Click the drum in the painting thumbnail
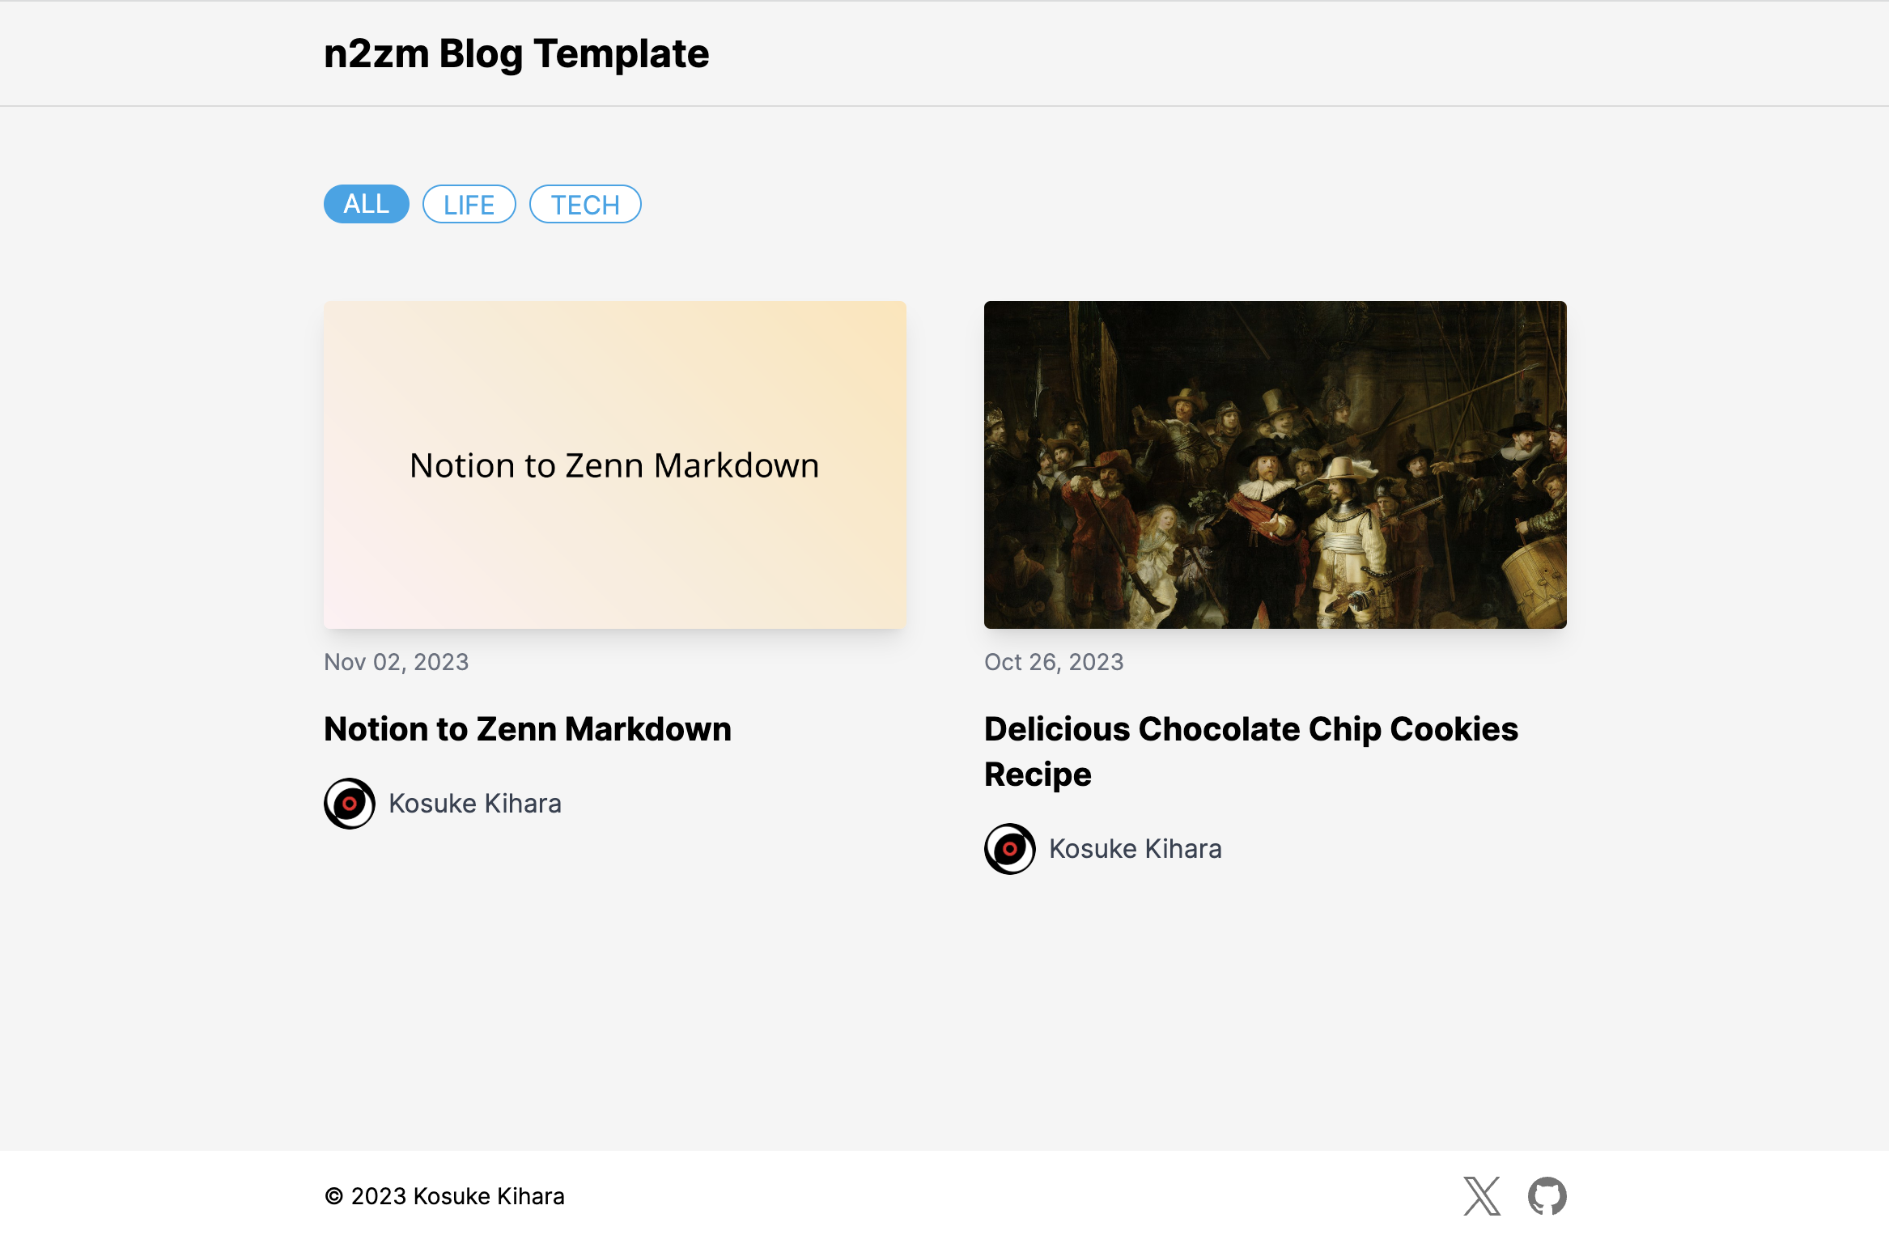Image resolution: width=1889 pixels, height=1235 pixels. click(x=1536, y=579)
